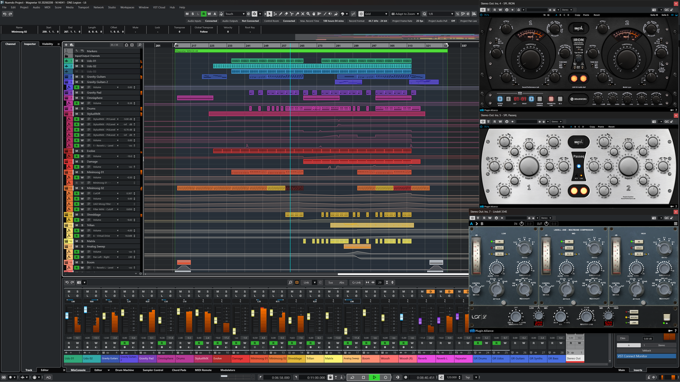Open the 1/8 quantize preset dropdown
Screen dimensions: 680x382
tap(440, 14)
